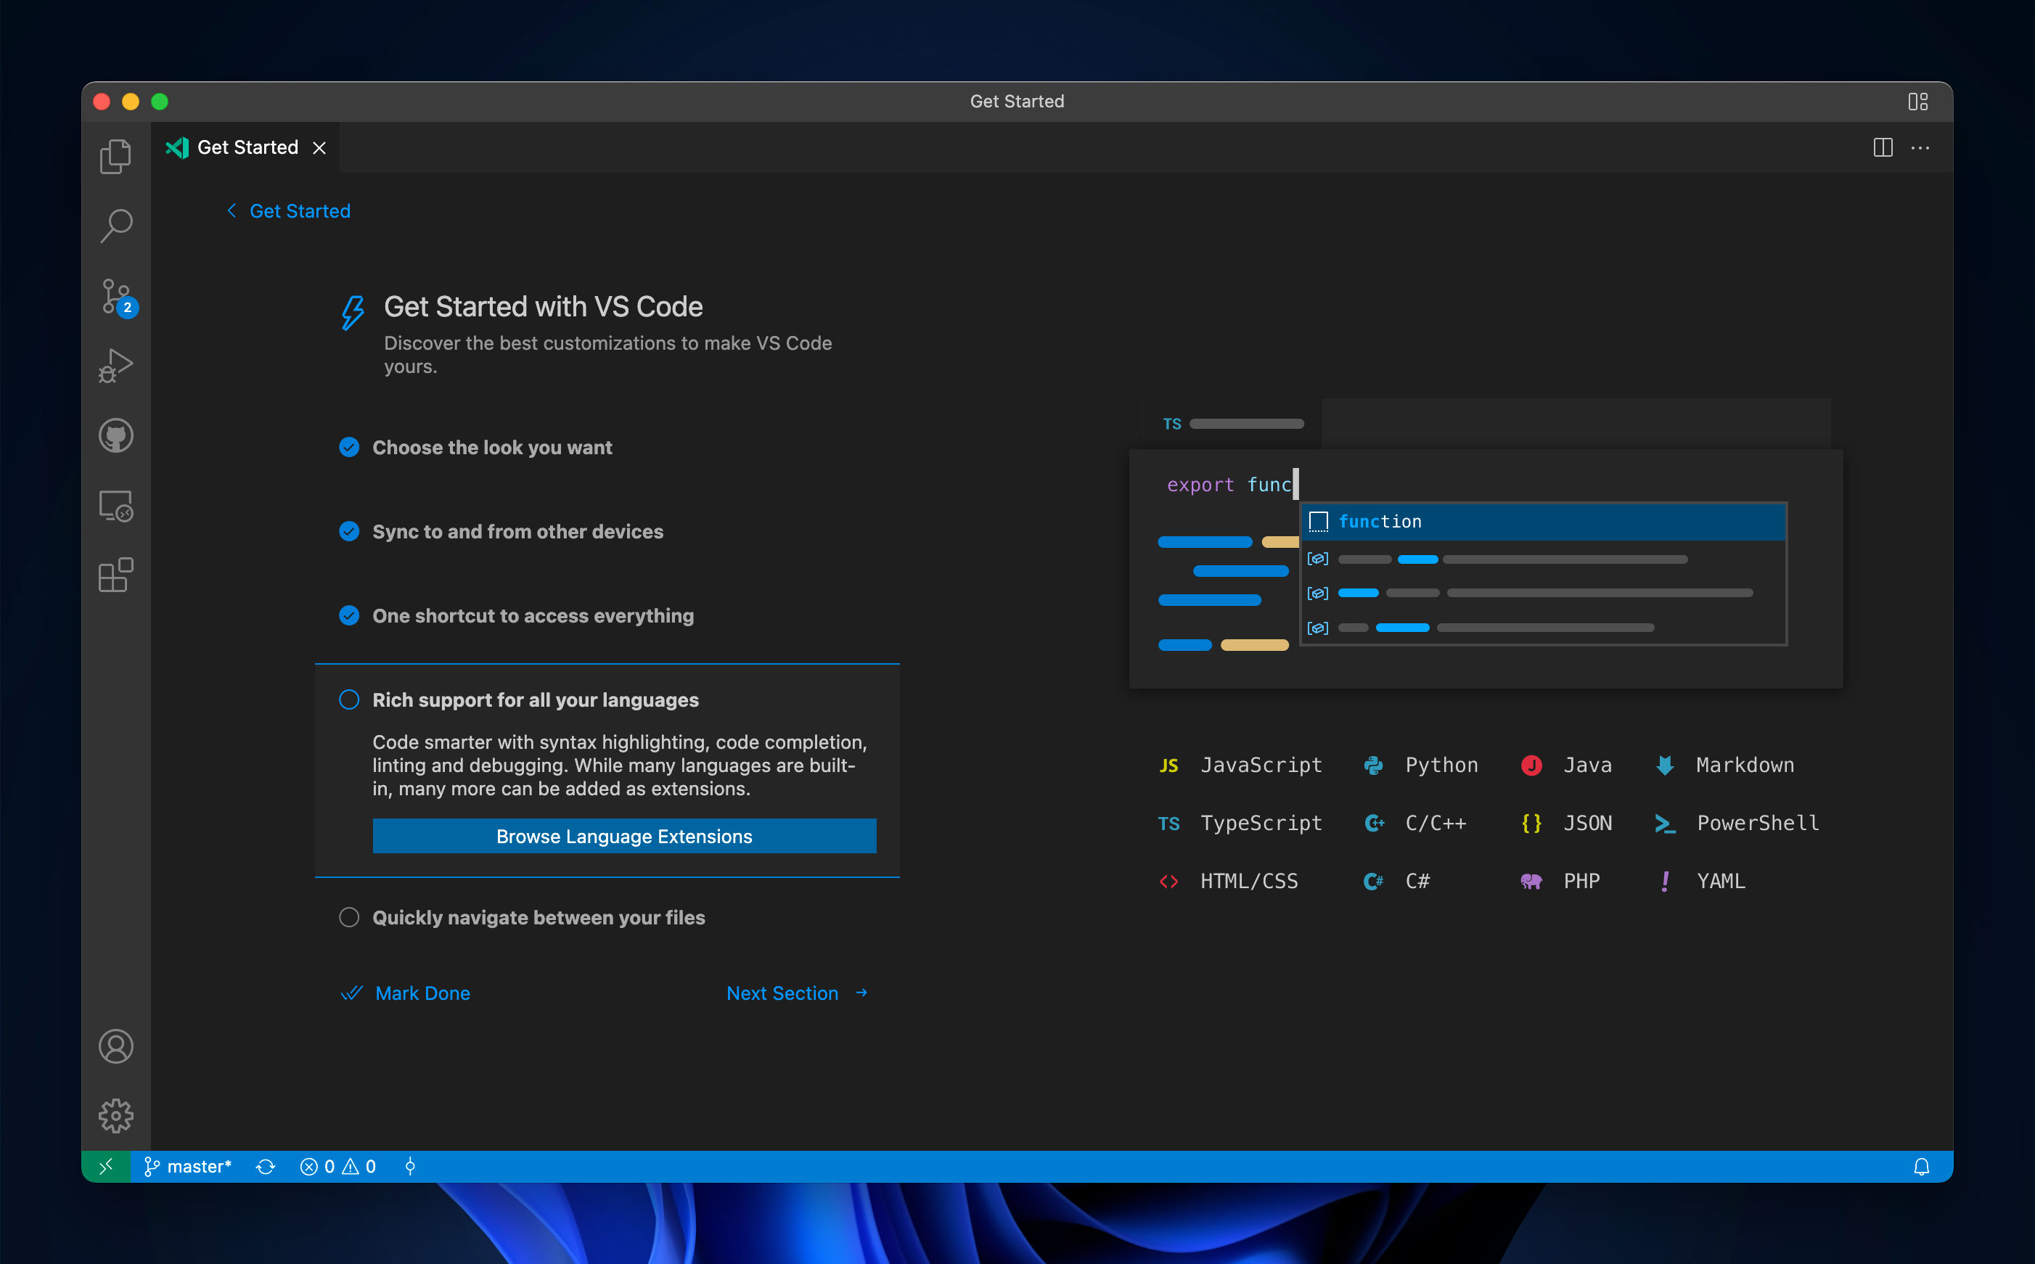Select the HTML/CSS language entry
This screenshot has width=2035, height=1264.
tap(1228, 880)
